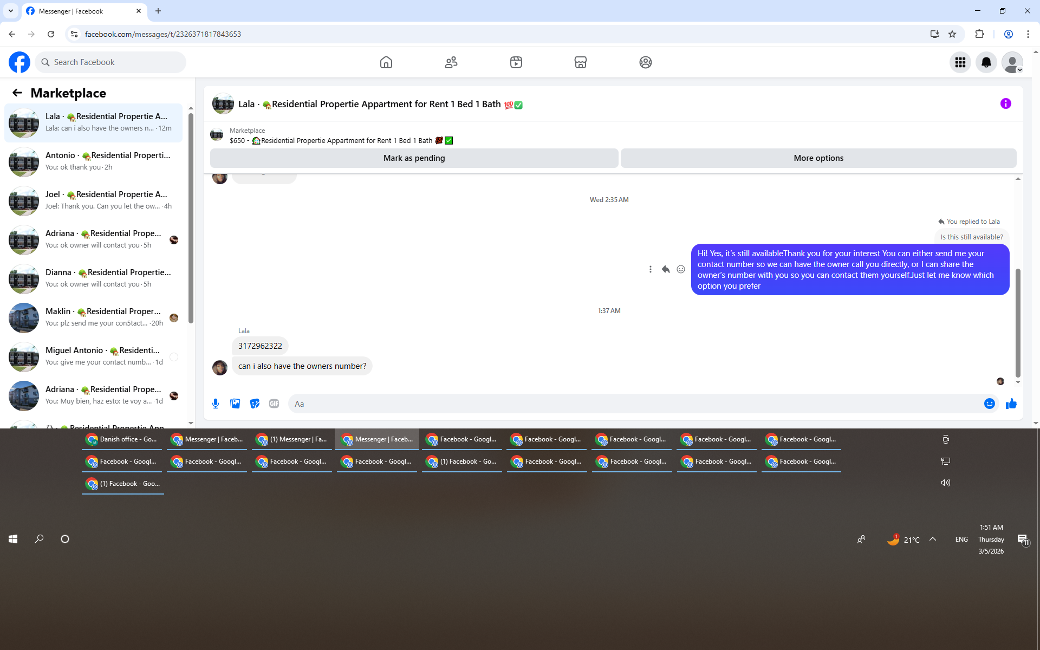Expand the Chrome tab search dropdown
Image resolution: width=1040 pixels, height=650 pixels.
pos(11,11)
